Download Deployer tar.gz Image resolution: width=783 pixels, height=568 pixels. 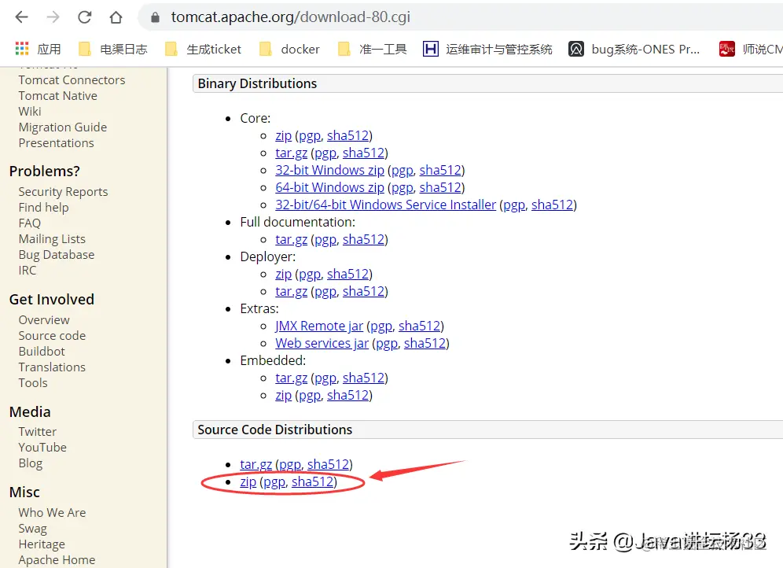(291, 291)
